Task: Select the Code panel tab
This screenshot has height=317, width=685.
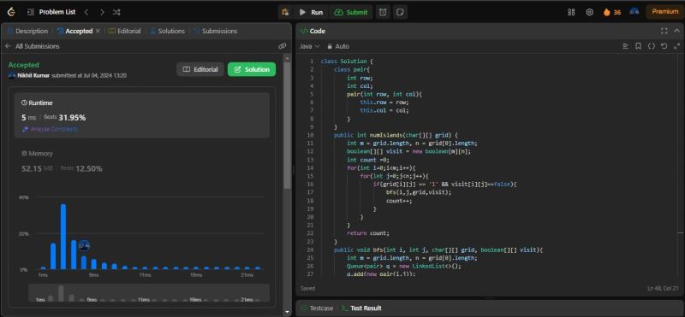Action: click(x=313, y=31)
